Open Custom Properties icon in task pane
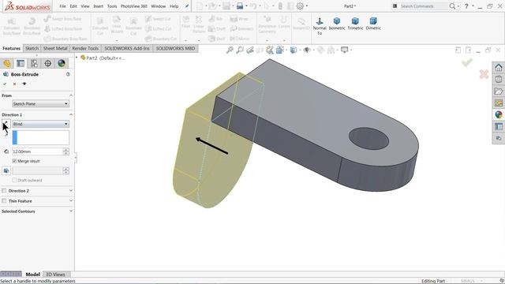Image resolution: width=505 pixels, height=284 pixels. pos(499,126)
